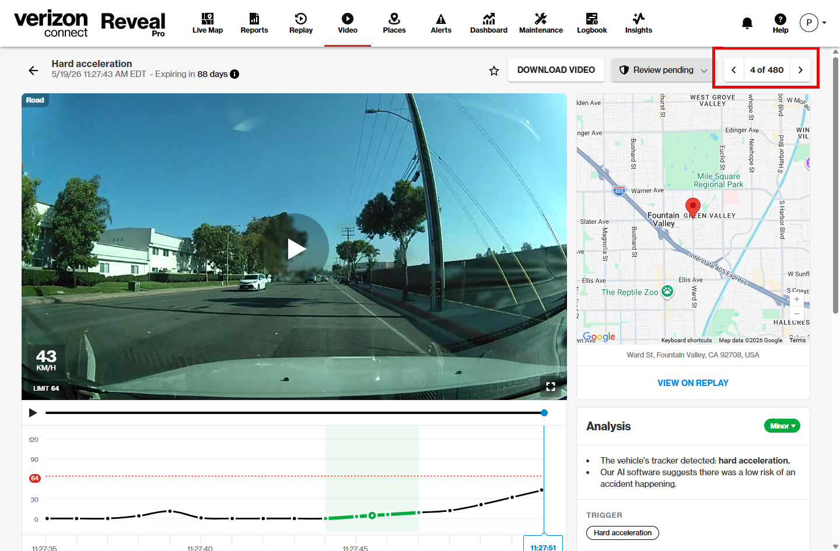The image size is (840, 551).
Task: Open the Help menu
Action: pos(780,23)
